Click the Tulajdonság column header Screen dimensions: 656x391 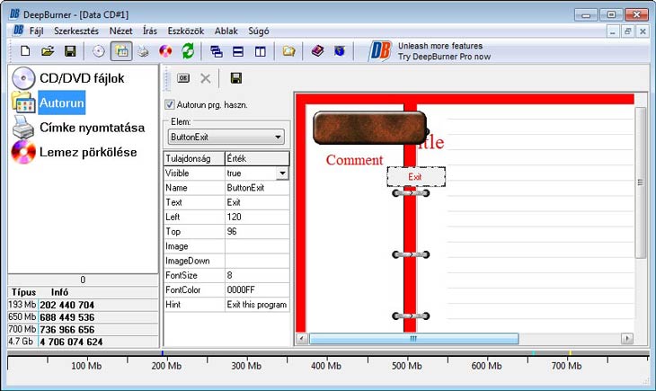(194, 158)
